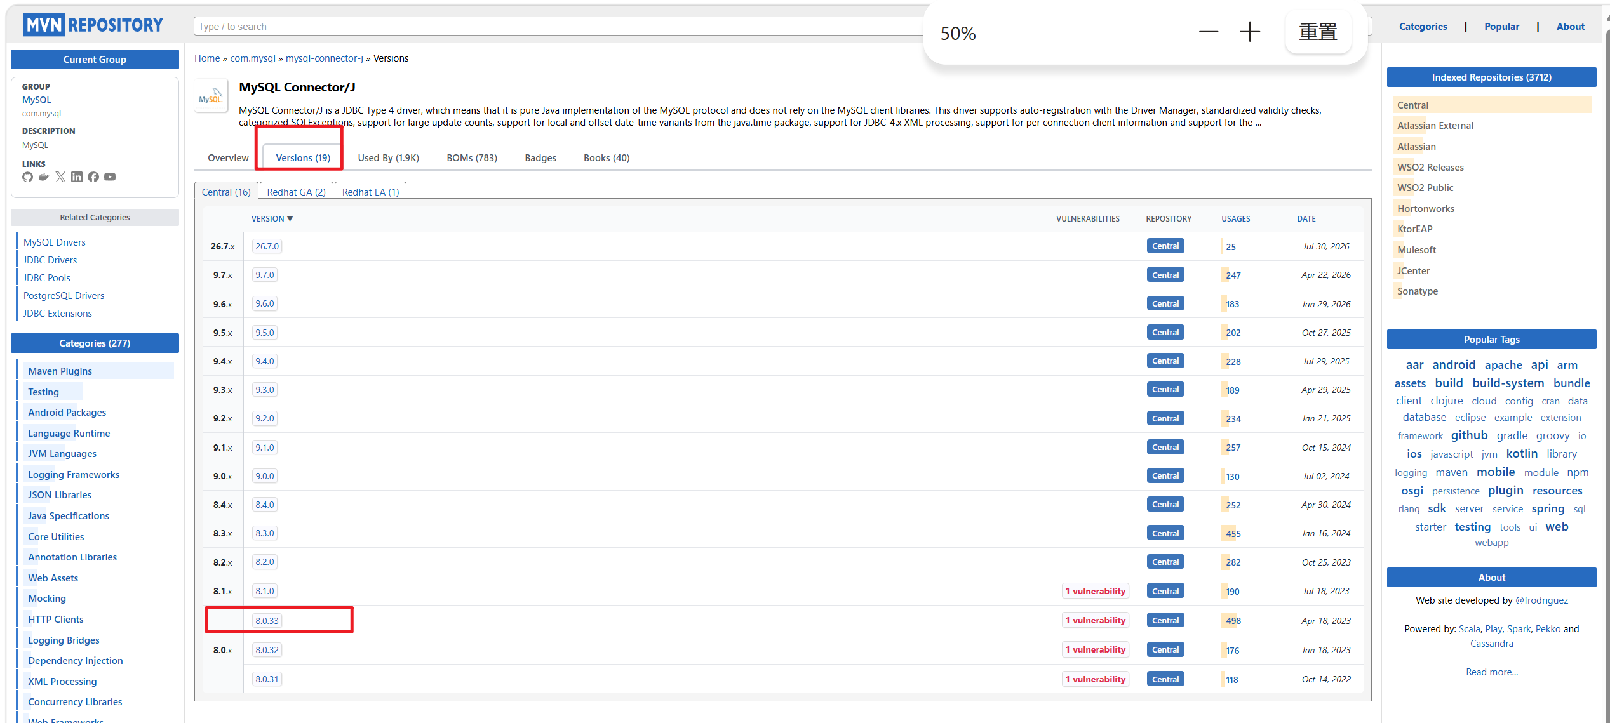Open version 9.4.0

265,361
